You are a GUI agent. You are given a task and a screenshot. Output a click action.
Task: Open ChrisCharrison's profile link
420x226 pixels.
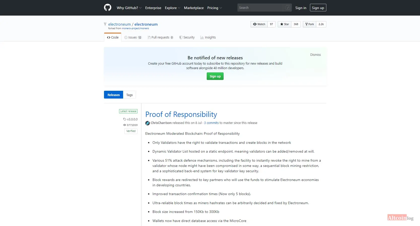click(161, 123)
